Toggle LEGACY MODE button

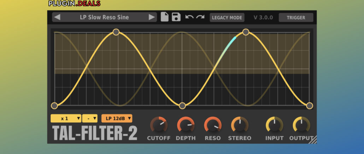[x=227, y=18]
